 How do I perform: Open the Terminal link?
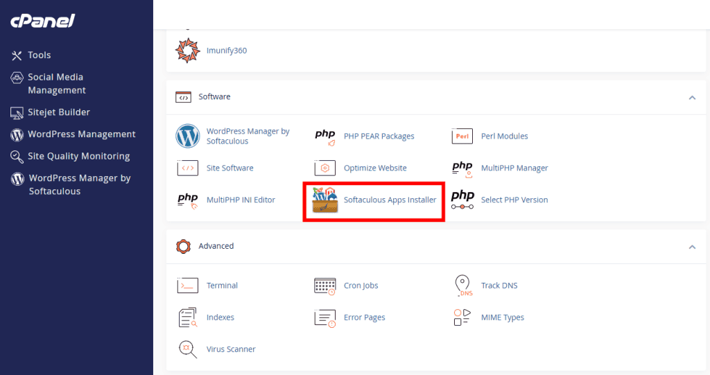(223, 286)
